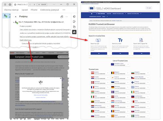Close the Podpisy panel
The height and width of the screenshot is (121, 163).
[16, 17]
